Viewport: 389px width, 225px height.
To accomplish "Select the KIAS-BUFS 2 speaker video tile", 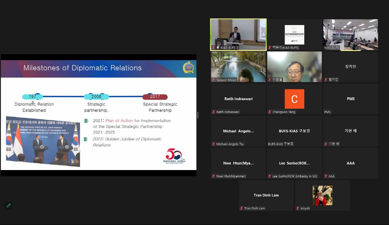I will coord(238,34).
